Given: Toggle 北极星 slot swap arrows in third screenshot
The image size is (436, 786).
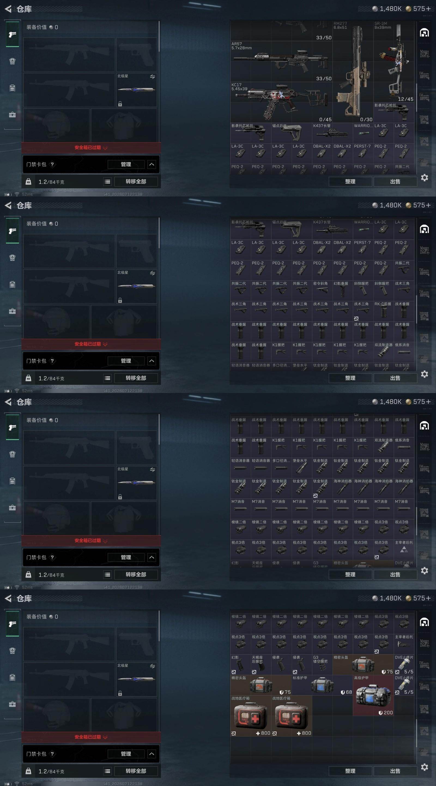Looking at the screenshot, I should click(x=152, y=470).
